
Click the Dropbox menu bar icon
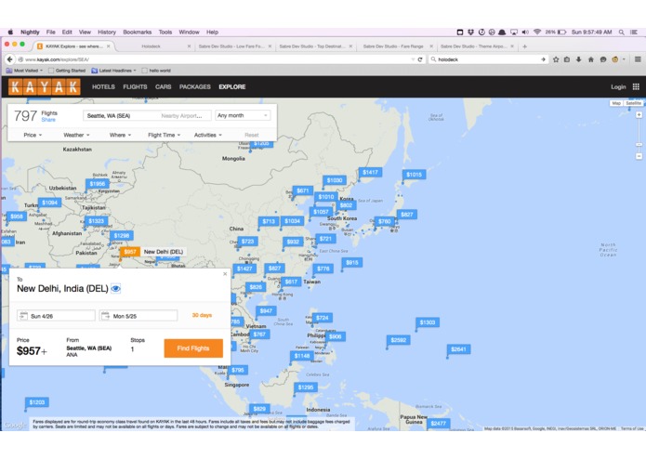click(470, 33)
